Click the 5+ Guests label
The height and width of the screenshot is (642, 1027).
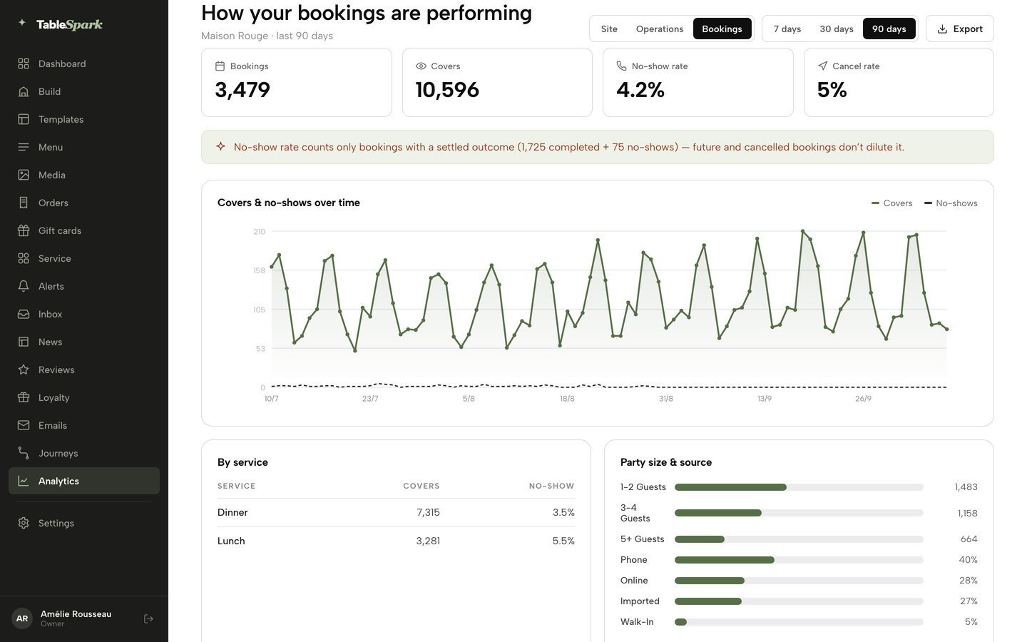[642, 539]
